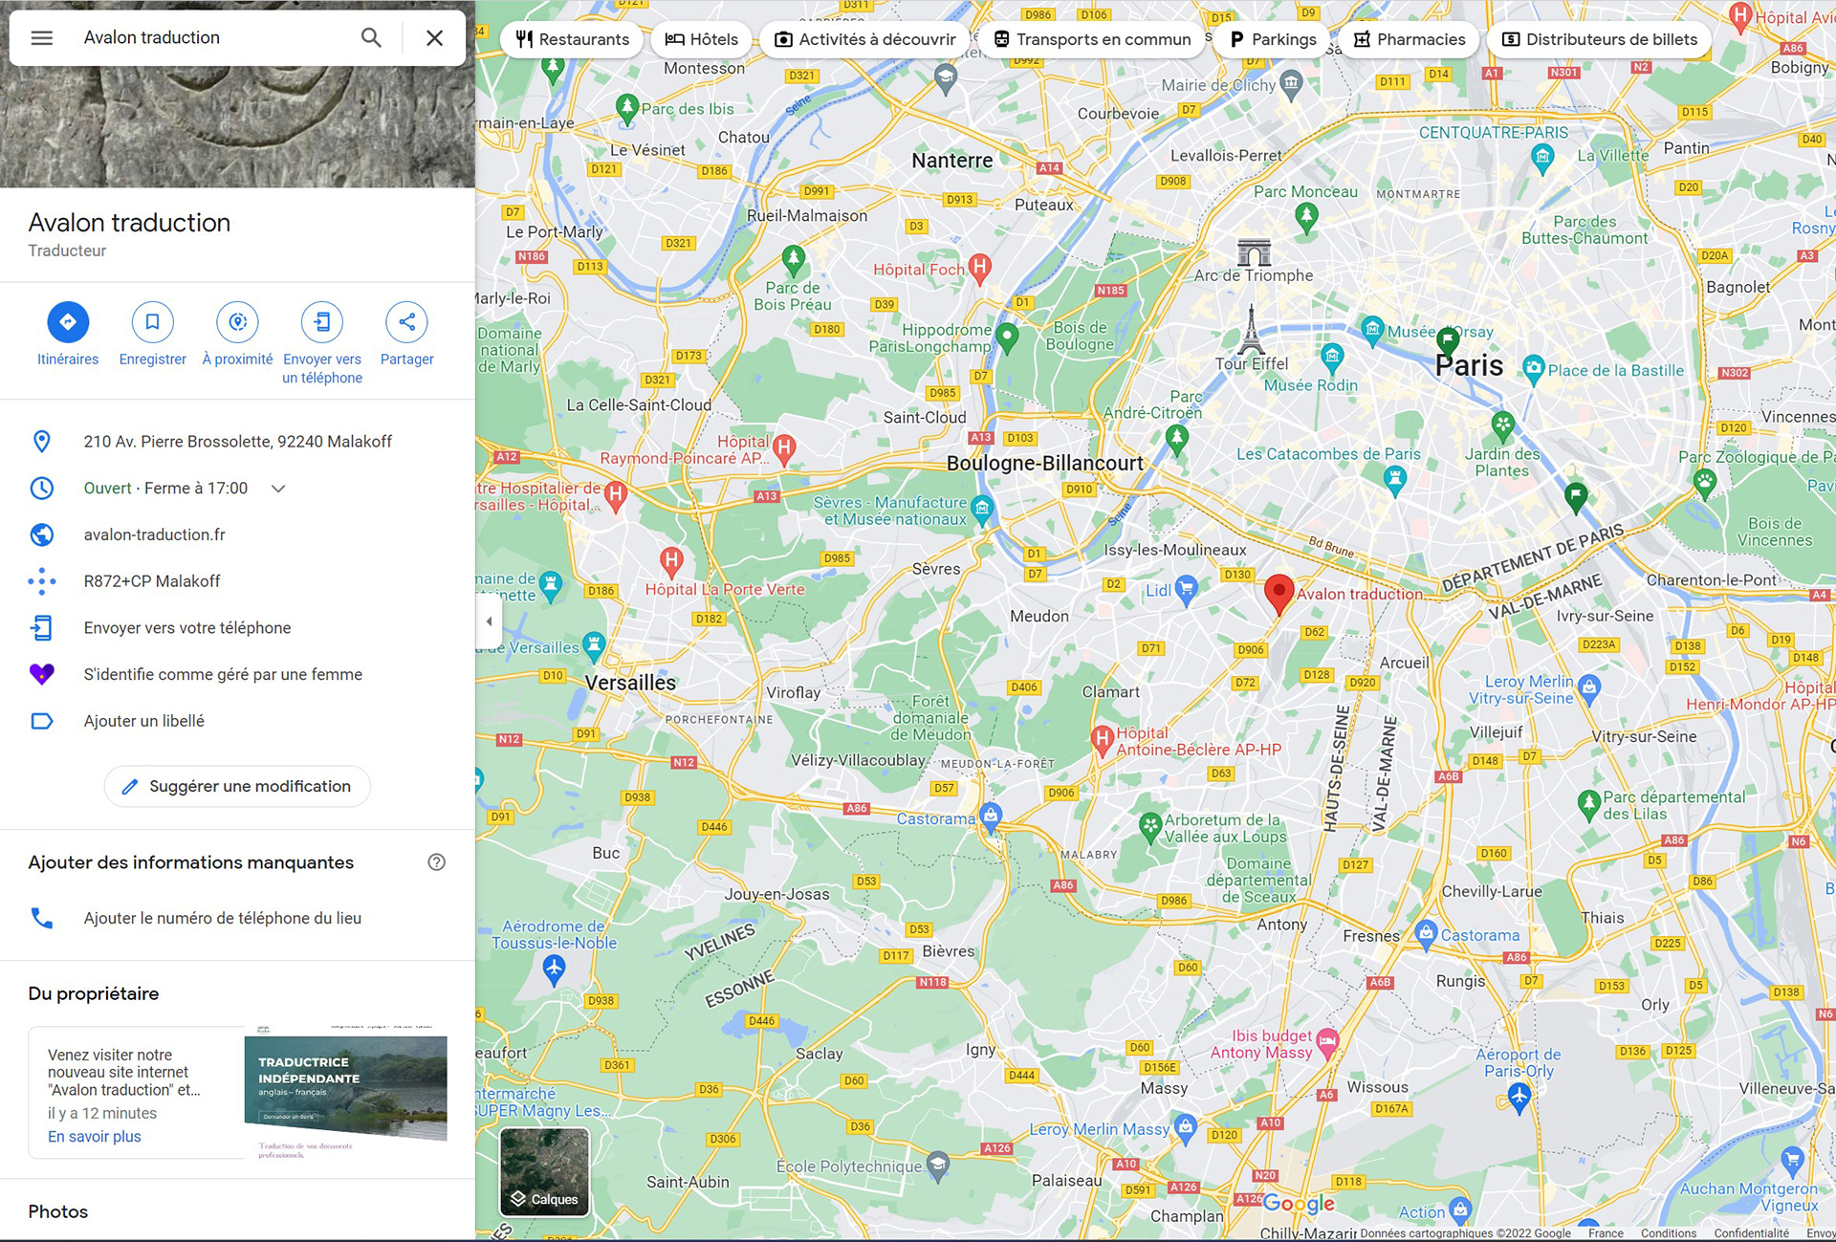
Task: Click Suggérer une modification button
Action: 237,786
